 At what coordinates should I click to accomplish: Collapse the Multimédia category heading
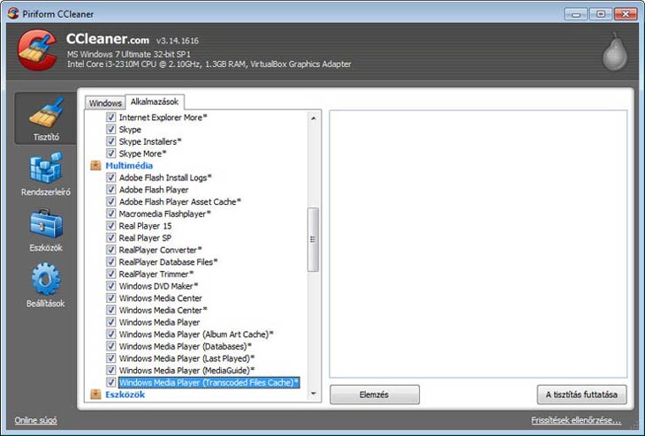[x=129, y=166]
